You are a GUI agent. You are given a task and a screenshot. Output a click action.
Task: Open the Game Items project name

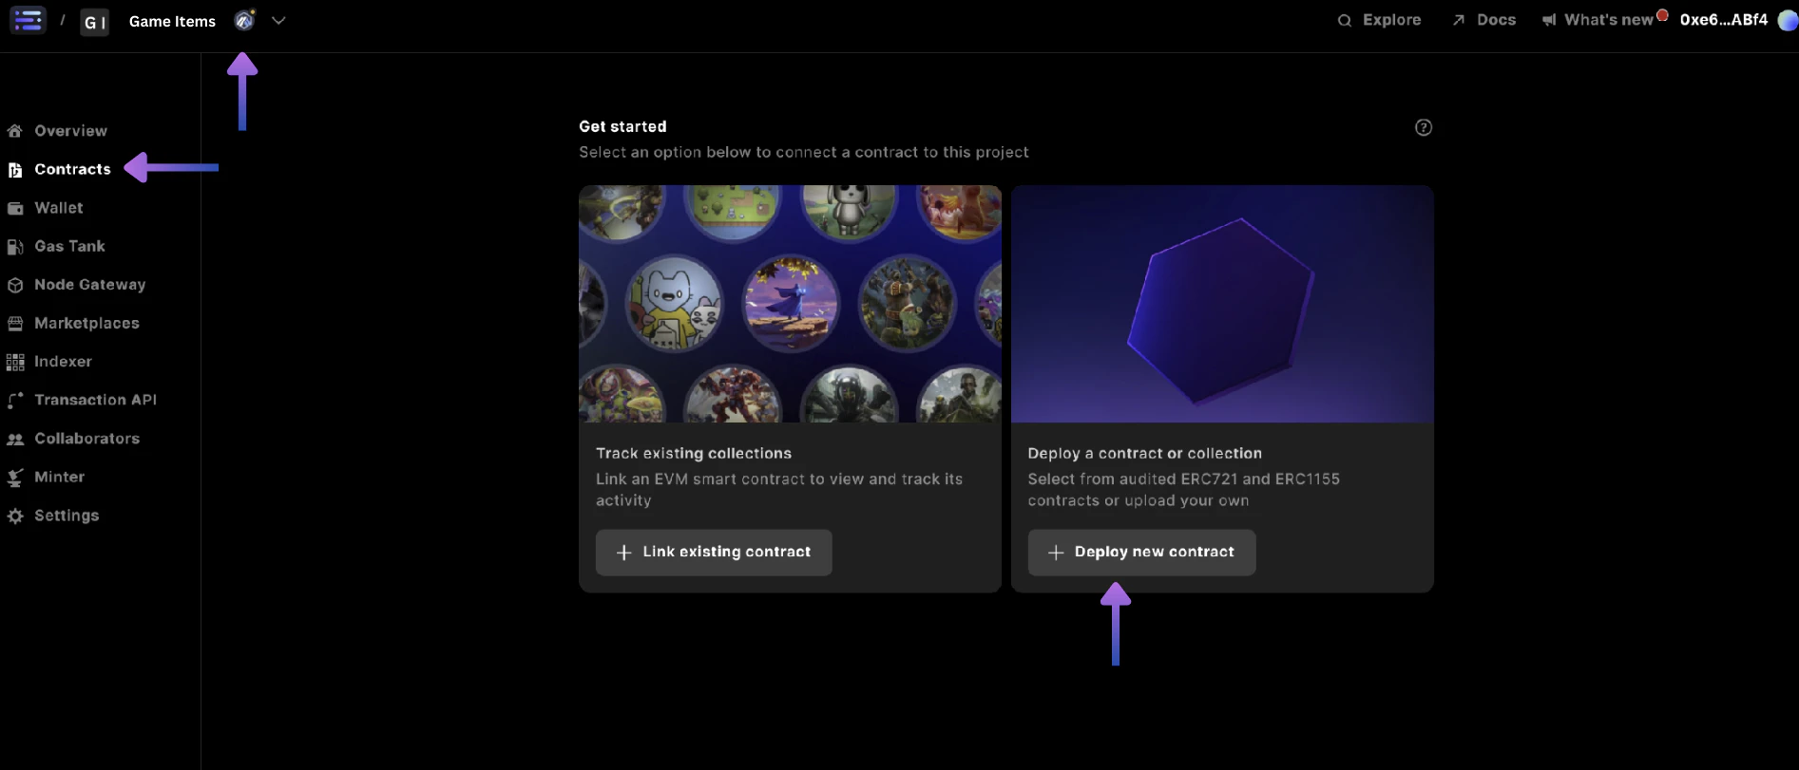(x=172, y=21)
